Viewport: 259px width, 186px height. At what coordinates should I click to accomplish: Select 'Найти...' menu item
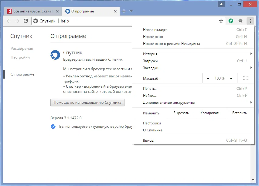[x=193, y=96]
